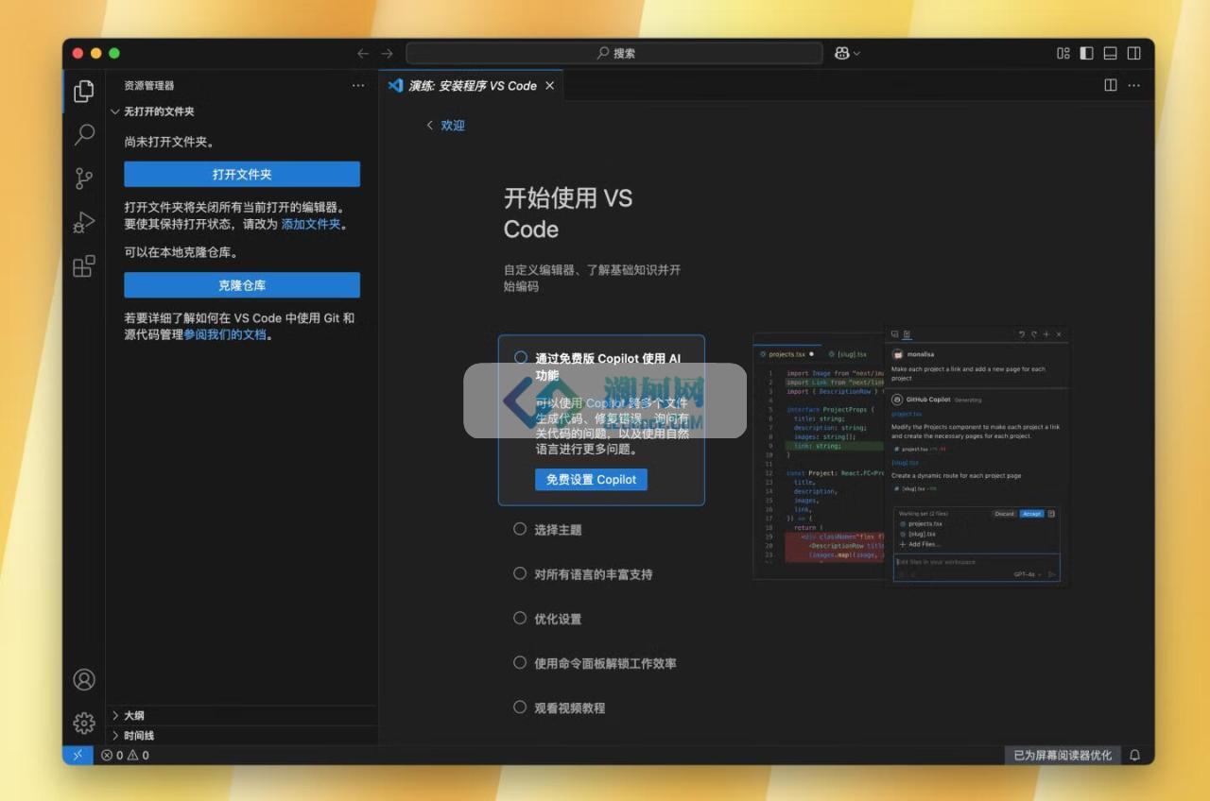Open the Accounts menu icon
Viewport: 1210px width, 801px height.
pyautogui.click(x=84, y=679)
